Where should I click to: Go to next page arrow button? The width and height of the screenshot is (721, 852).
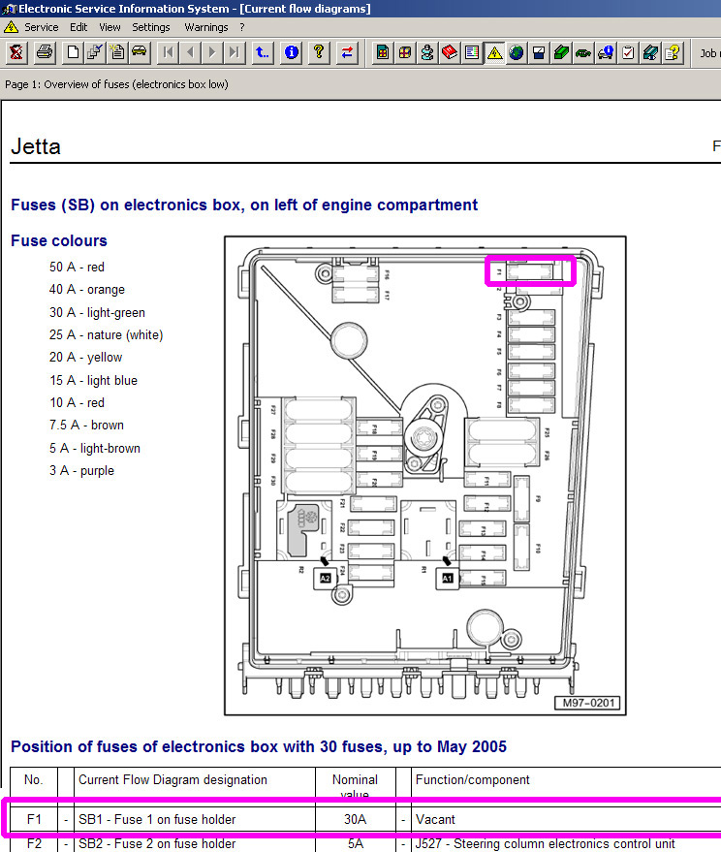213,52
